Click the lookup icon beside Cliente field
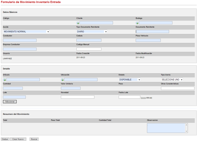The width and height of the screenshot is (197, 142). click(78, 23)
